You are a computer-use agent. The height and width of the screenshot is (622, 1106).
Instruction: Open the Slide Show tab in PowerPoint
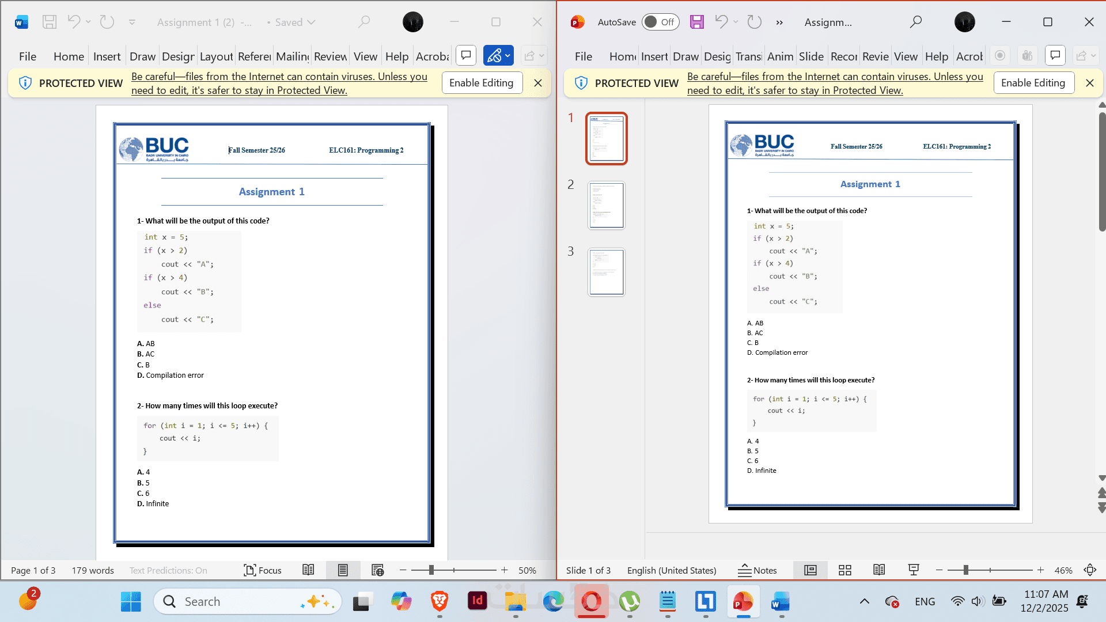click(x=810, y=56)
